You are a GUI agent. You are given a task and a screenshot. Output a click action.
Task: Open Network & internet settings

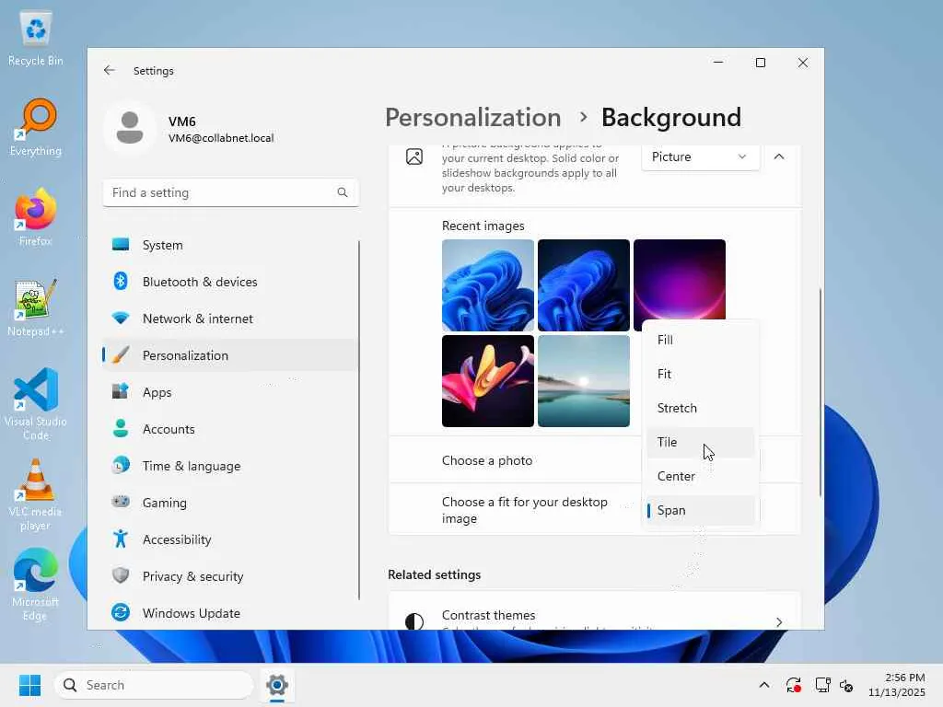230,319
